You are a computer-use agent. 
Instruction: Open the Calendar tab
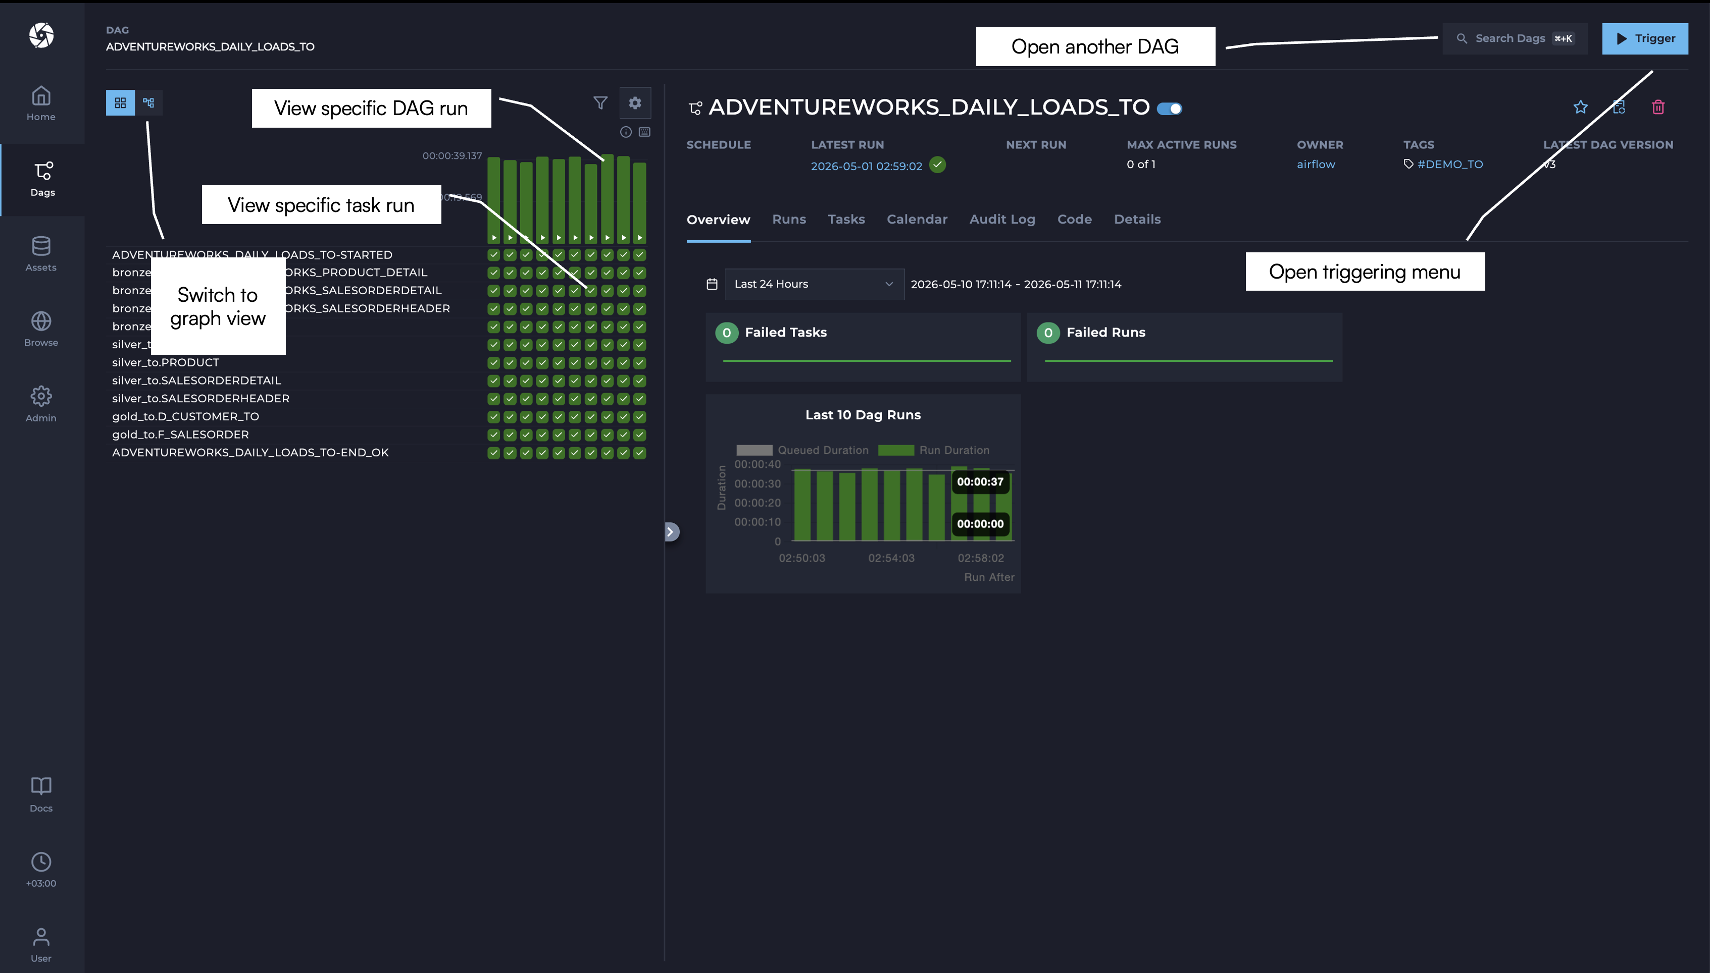pos(917,219)
